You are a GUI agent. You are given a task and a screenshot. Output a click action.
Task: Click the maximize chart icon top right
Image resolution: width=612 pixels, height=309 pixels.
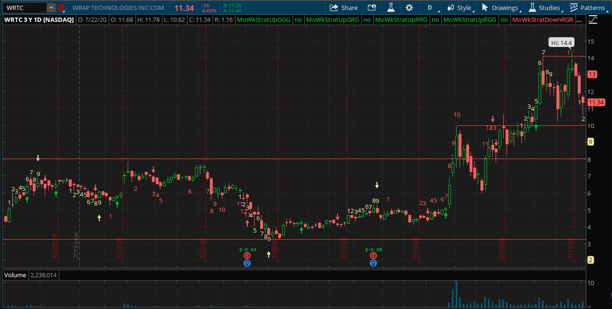(593, 18)
